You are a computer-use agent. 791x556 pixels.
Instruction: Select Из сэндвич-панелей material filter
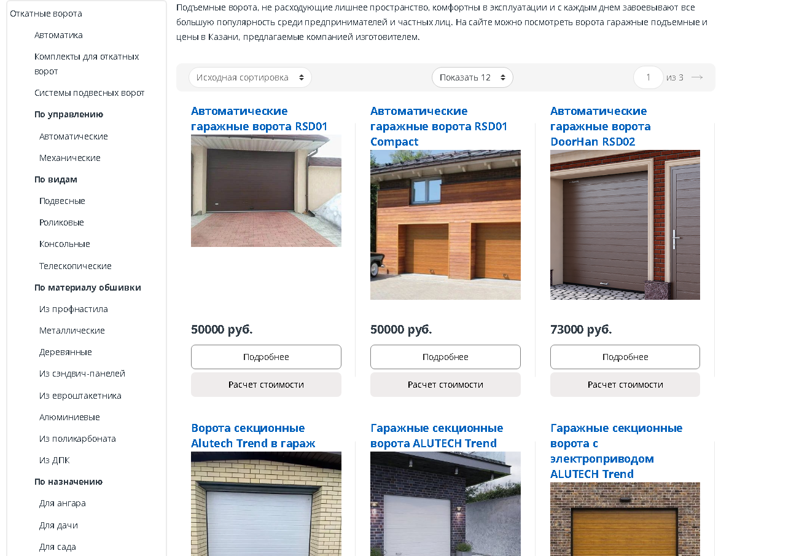point(82,374)
